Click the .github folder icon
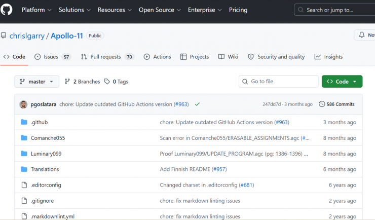Screen dimensions: 375x220 click(24, 122)
